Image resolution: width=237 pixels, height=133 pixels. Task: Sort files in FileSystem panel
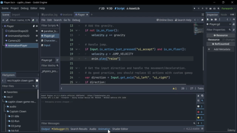[x=37, y=86]
